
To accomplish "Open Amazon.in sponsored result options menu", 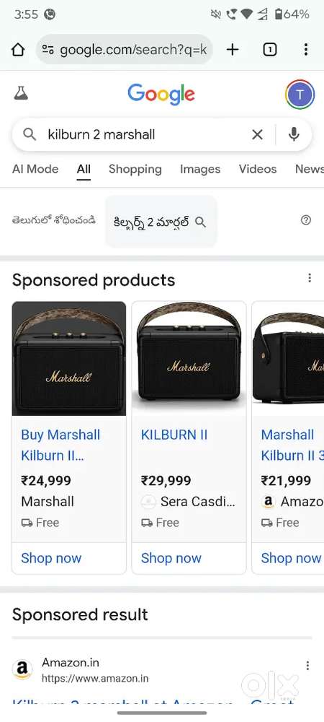I will pyautogui.click(x=307, y=666).
